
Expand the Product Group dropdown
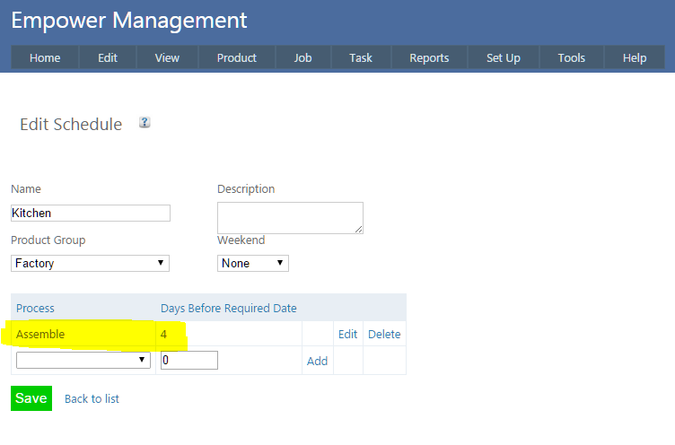click(x=90, y=263)
